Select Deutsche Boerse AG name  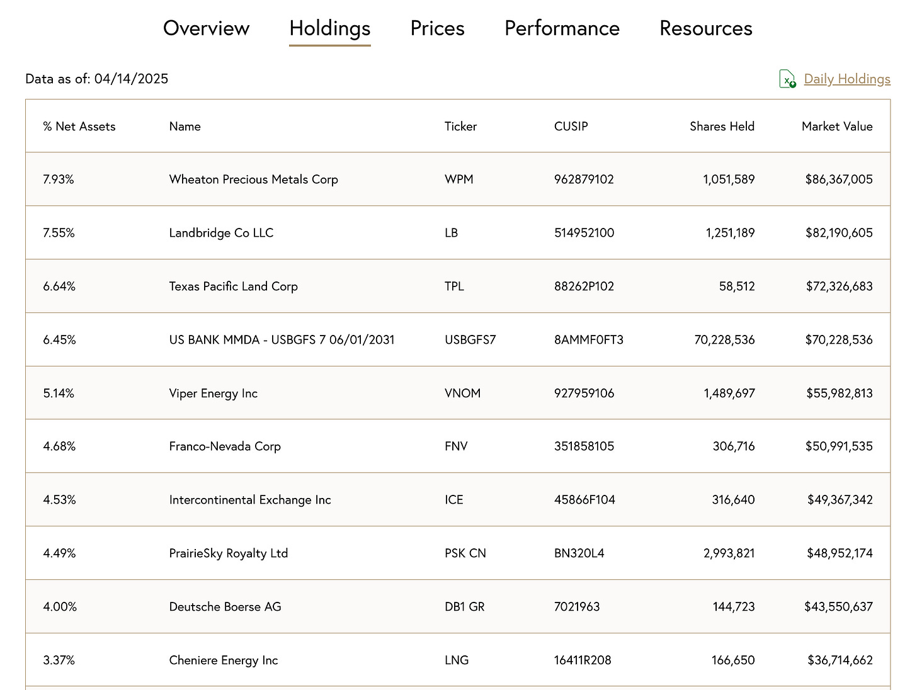(225, 607)
